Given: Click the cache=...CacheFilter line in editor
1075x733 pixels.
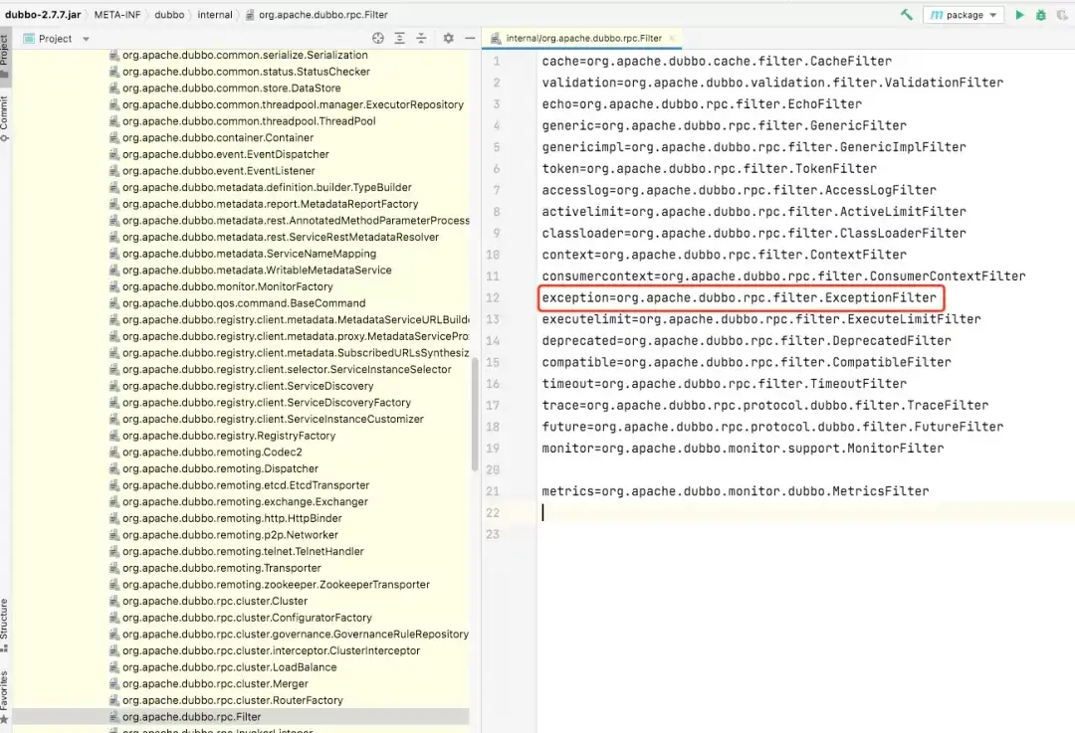Looking at the screenshot, I should coord(717,61).
